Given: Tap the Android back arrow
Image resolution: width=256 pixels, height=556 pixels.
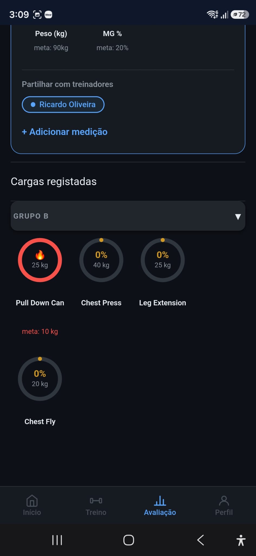Looking at the screenshot, I should pyautogui.click(x=200, y=540).
